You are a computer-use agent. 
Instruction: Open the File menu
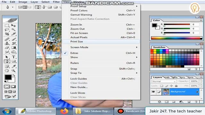coord(4,2)
